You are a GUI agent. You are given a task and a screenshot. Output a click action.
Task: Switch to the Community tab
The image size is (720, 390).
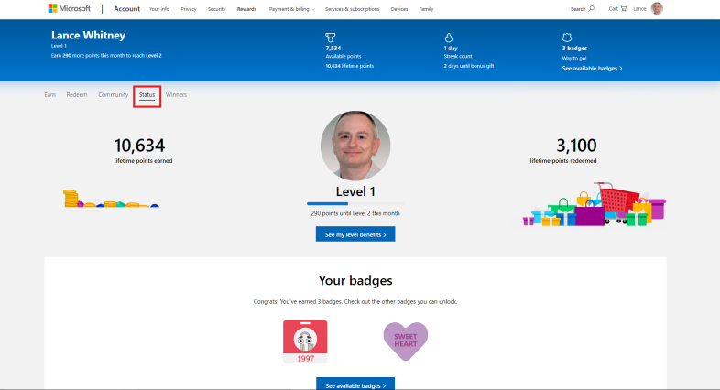[x=113, y=95]
